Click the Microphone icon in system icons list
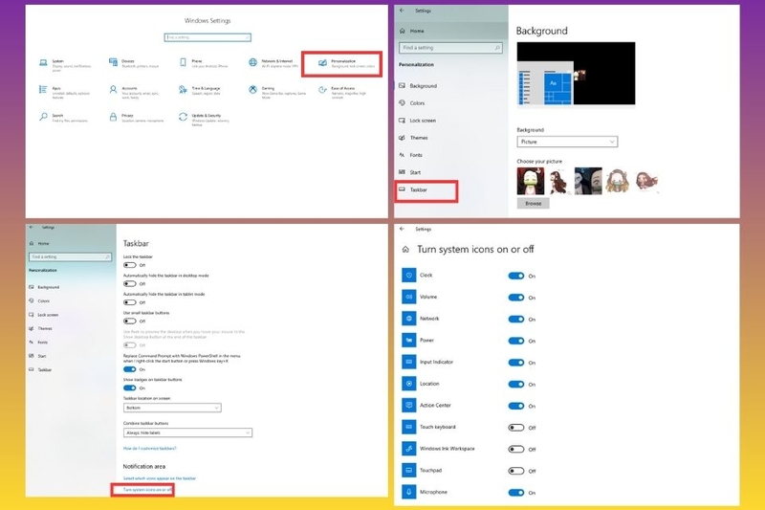Screen dimensions: 765x510 (409, 492)
